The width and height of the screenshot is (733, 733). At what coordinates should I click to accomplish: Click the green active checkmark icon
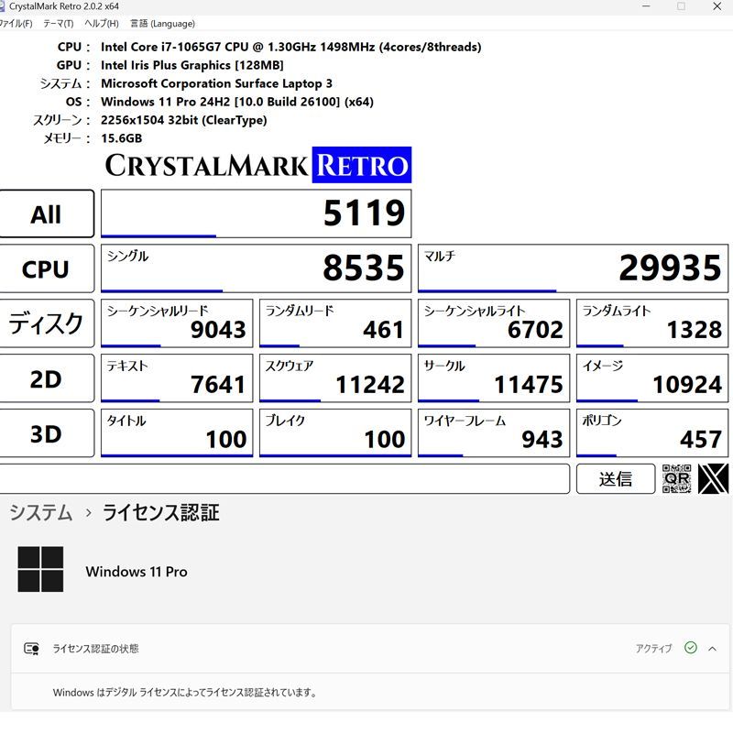pos(691,648)
